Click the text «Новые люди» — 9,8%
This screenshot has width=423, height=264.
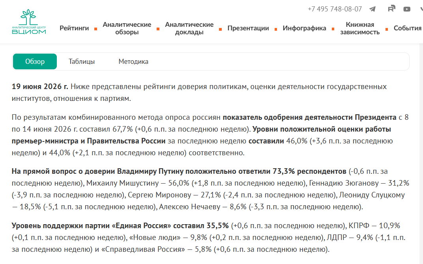tap(168, 238)
